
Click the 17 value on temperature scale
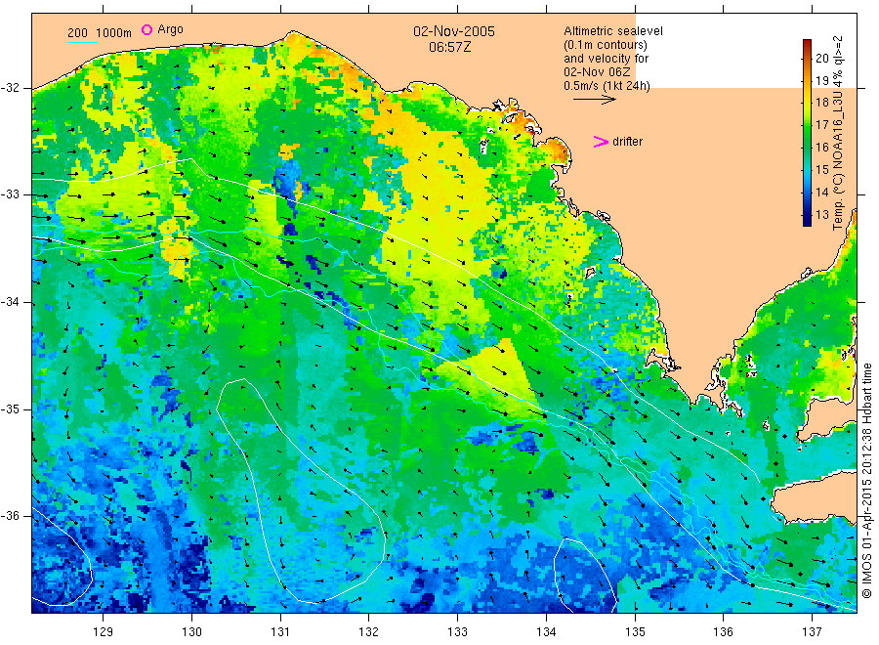pos(821,124)
